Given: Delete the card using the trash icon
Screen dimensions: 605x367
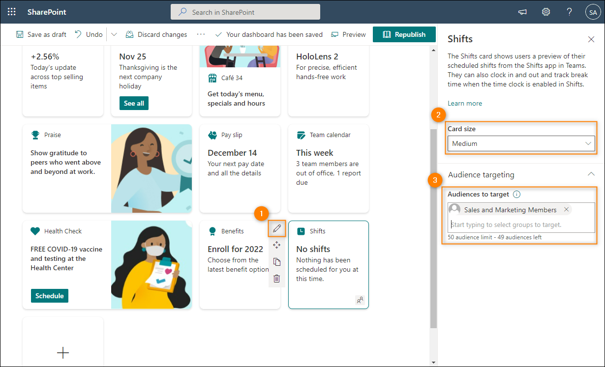Looking at the screenshot, I should [277, 279].
